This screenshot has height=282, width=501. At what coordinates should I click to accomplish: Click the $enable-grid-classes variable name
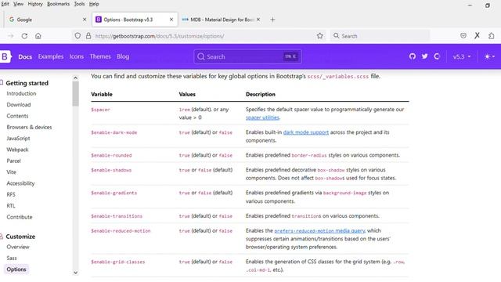coord(118,262)
